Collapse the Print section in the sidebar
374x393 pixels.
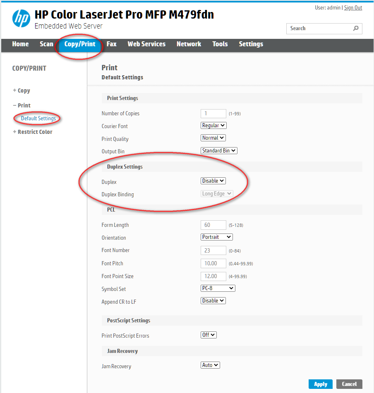[22, 105]
